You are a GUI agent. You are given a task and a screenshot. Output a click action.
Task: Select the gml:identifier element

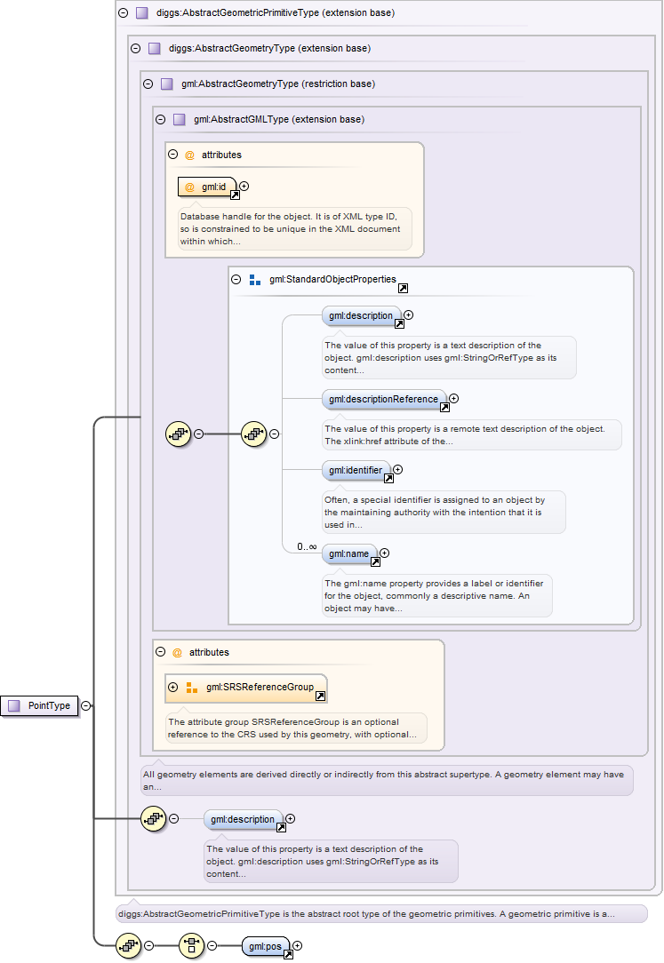356,470
